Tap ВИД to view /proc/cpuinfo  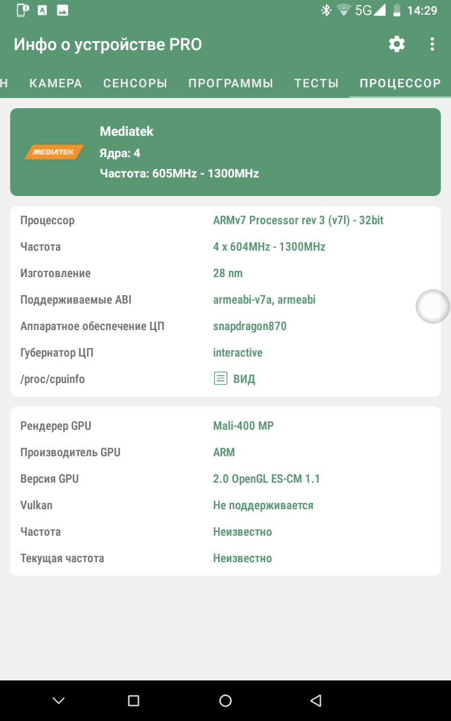coord(244,379)
